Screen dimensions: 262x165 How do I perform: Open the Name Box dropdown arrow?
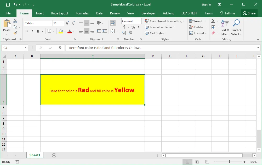coord(25,47)
